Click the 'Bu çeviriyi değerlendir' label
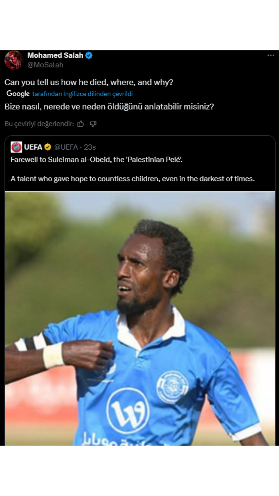 (39, 124)
